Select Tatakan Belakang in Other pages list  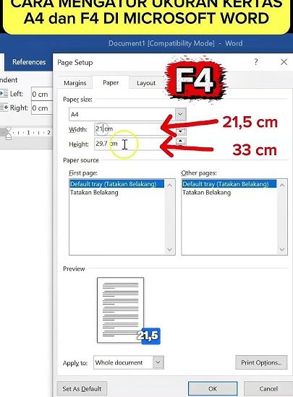point(206,193)
